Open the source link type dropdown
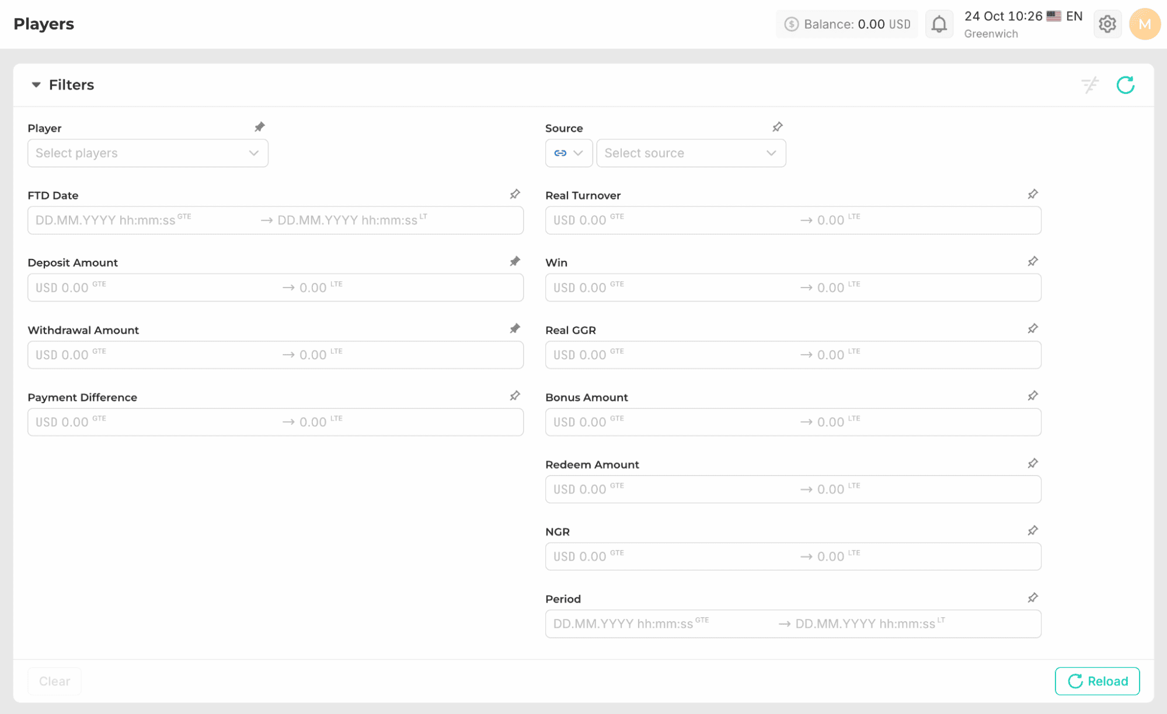Image resolution: width=1167 pixels, height=714 pixels. pyautogui.click(x=569, y=153)
